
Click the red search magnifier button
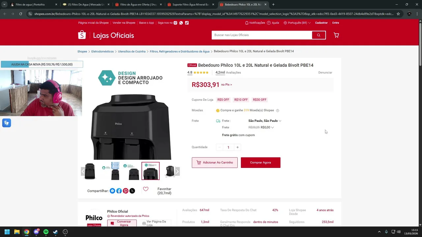318,35
